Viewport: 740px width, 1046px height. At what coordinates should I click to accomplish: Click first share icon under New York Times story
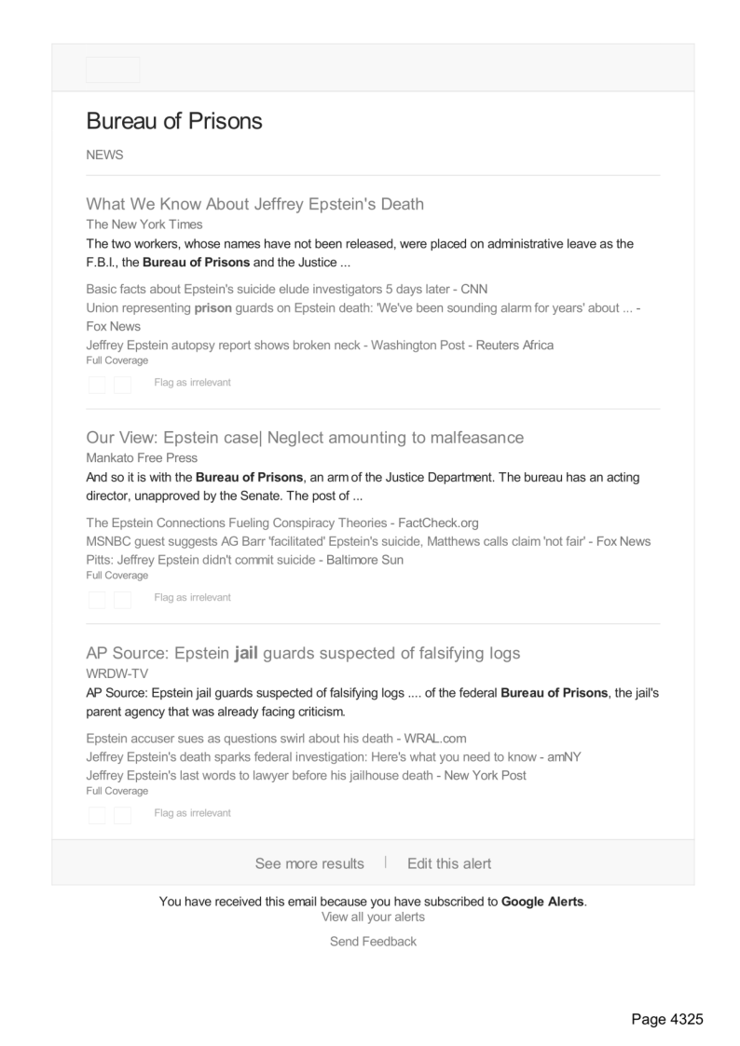(97, 385)
